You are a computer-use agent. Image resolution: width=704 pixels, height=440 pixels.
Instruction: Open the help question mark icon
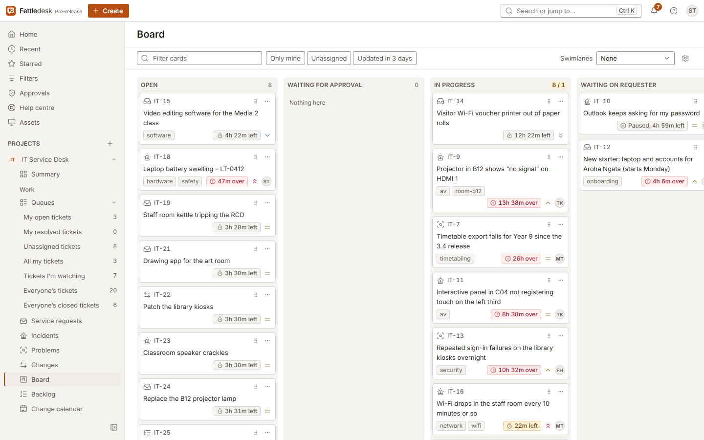[x=674, y=11]
